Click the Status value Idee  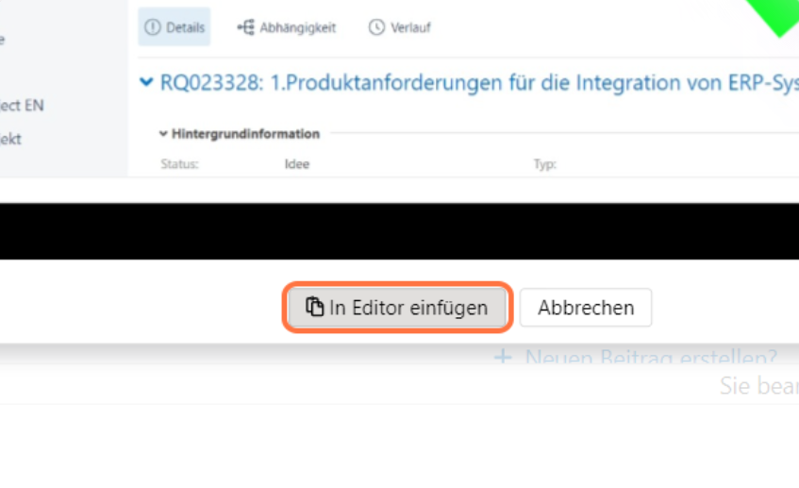tap(297, 163)
